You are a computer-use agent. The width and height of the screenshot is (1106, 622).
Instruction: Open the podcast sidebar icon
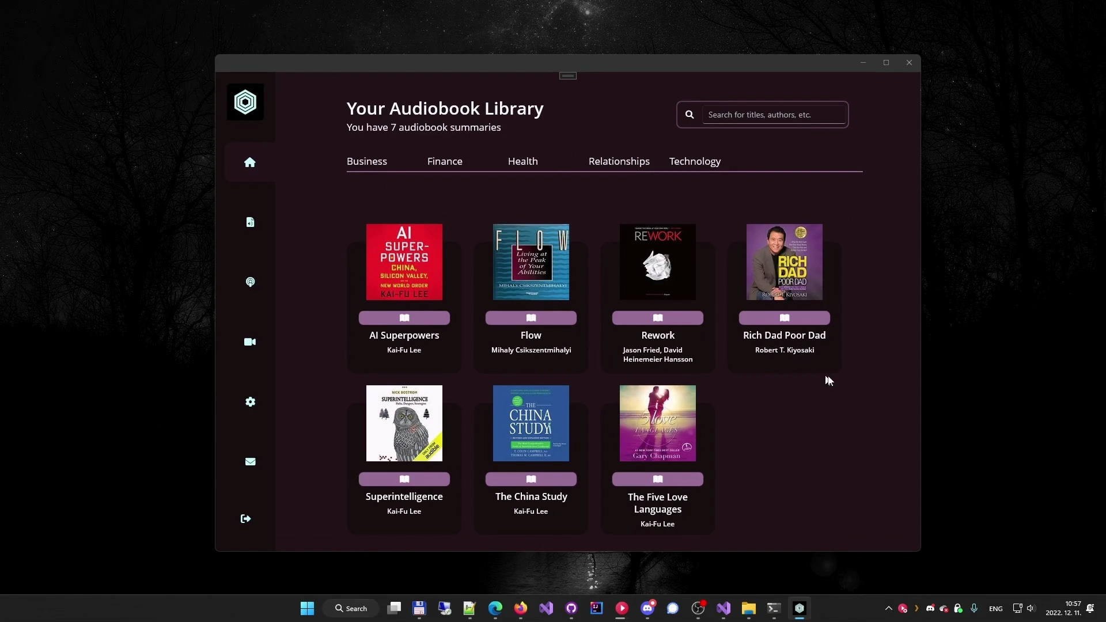click(x=250, y=282)
